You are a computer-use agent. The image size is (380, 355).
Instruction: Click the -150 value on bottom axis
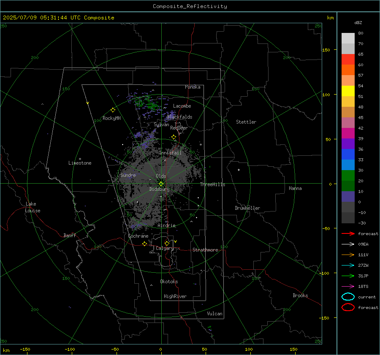coord(25,349)
